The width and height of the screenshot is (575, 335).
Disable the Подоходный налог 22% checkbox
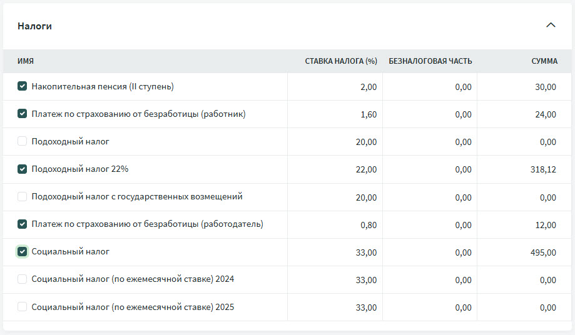pos(23,169)
